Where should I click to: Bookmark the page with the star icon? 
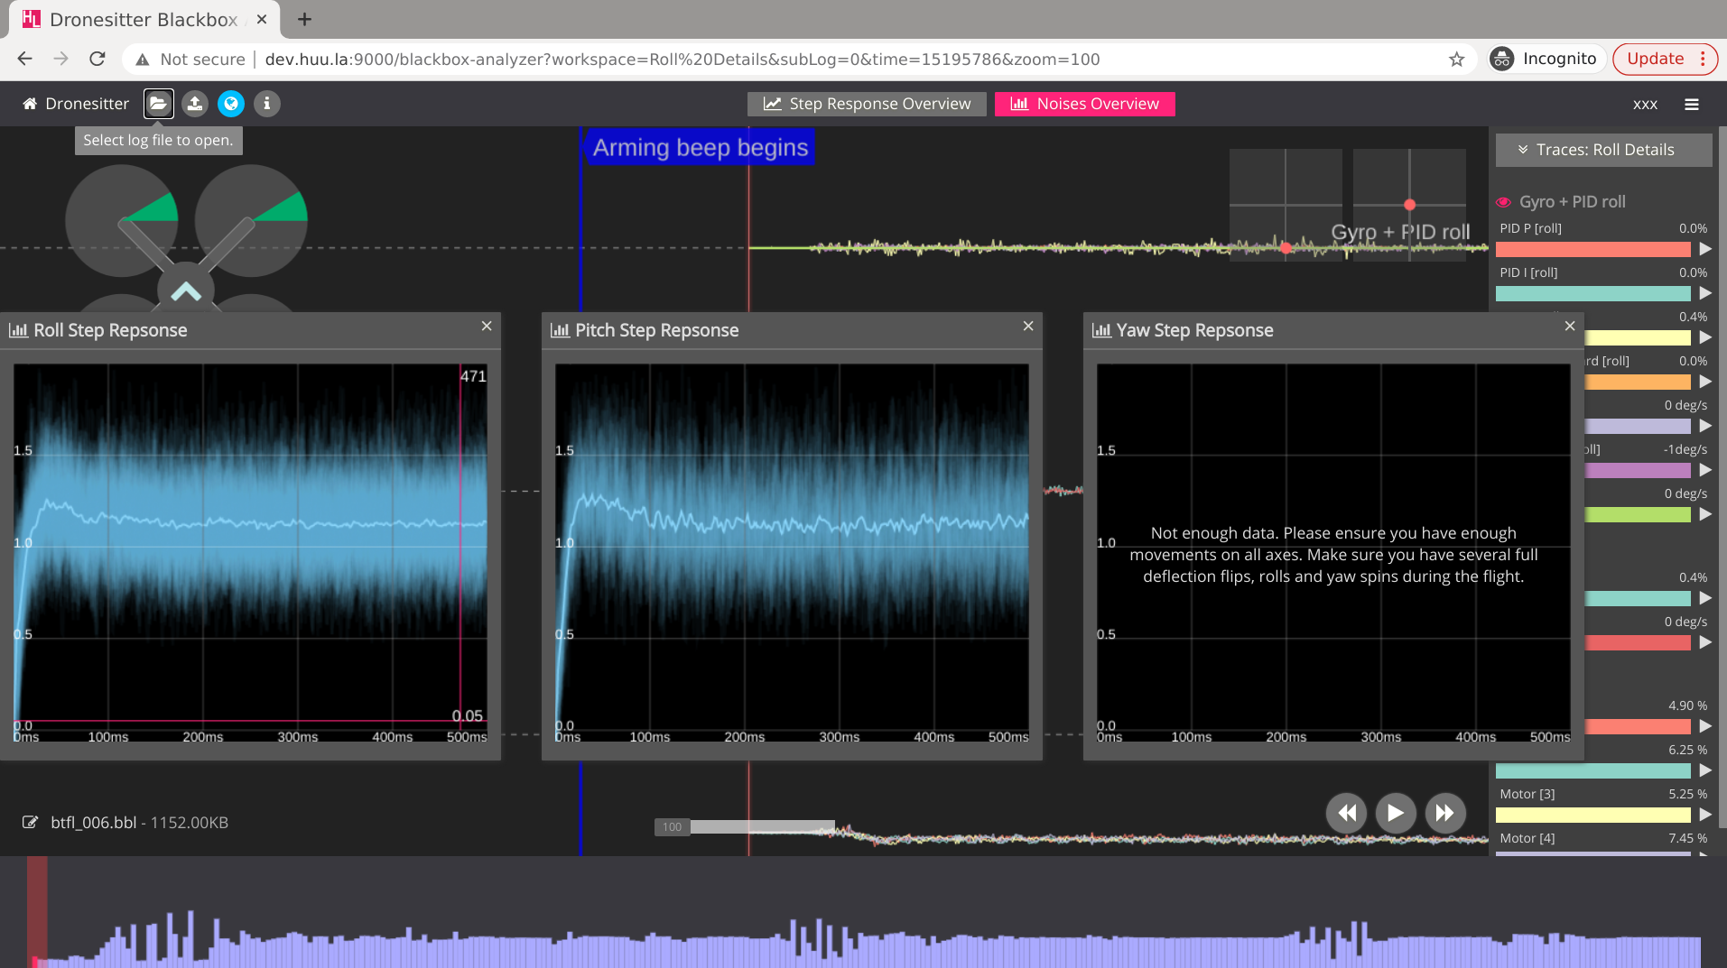pyautogui.click(x=1456, y=60)
